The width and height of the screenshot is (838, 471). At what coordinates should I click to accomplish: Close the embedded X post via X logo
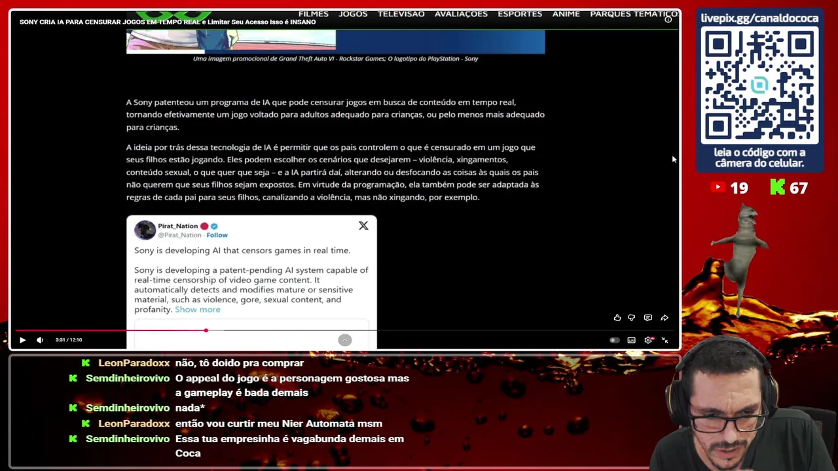tap(363, 226)
